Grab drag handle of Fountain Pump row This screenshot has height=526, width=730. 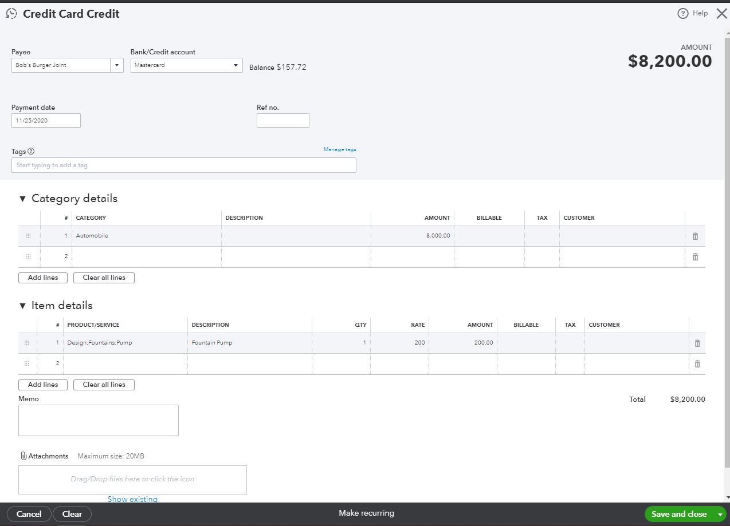click(x=26, y=343)
